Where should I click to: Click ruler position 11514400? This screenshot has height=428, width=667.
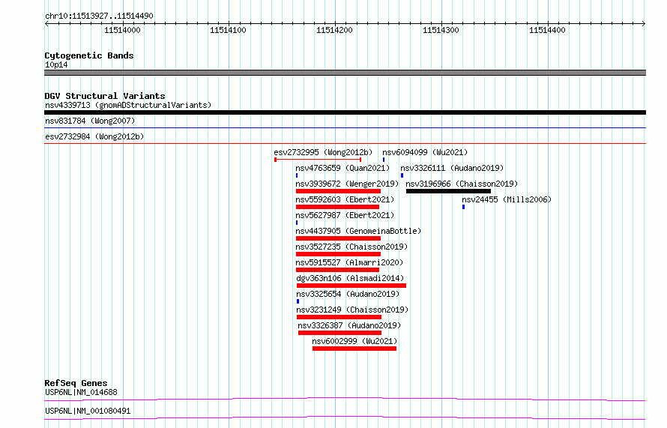tap(547, 30)
